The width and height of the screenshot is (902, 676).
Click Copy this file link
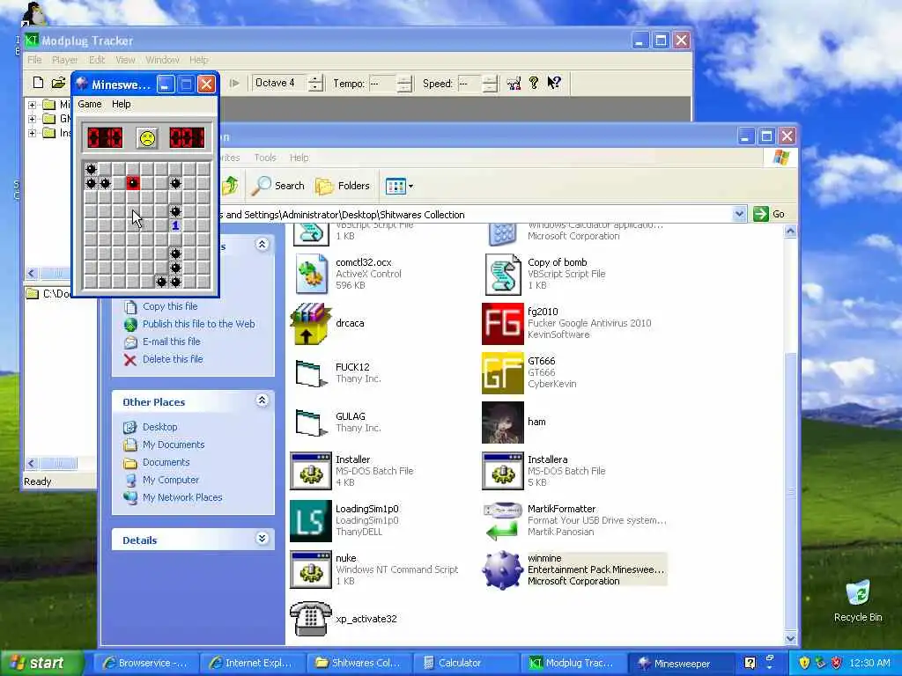pos(170,306)
